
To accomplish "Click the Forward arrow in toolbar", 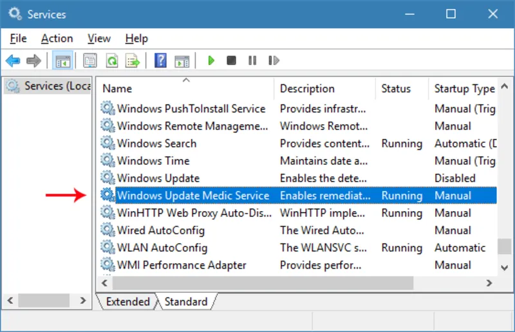I will click(33, 61).
